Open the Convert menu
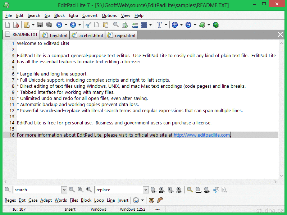The width and height of the screenshot is (287, 215). pos(90,15)
